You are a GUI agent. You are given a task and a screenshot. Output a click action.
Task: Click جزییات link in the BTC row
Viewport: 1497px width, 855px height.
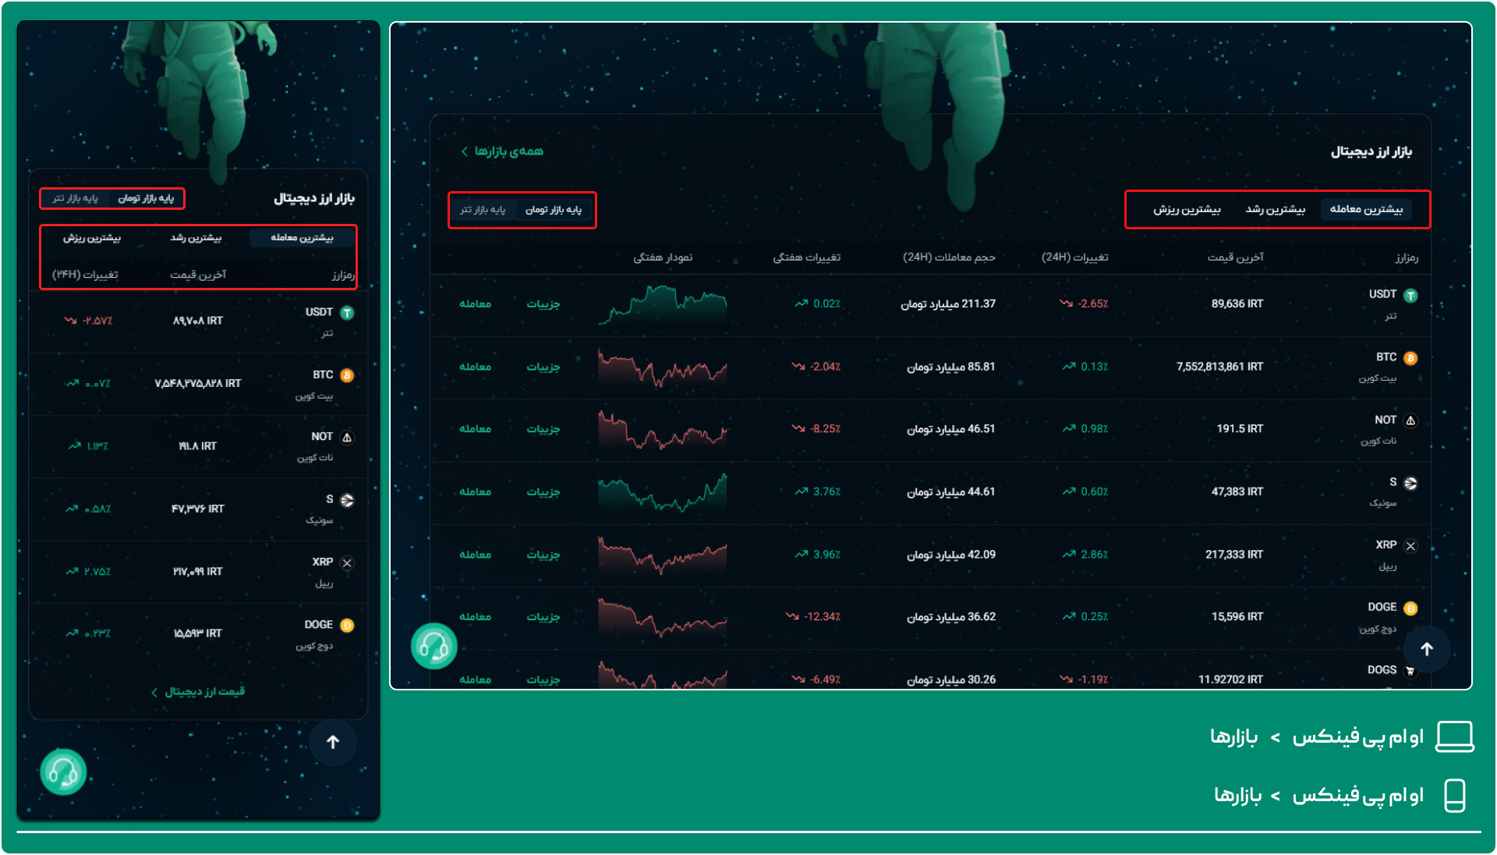[x=543, y=367]
